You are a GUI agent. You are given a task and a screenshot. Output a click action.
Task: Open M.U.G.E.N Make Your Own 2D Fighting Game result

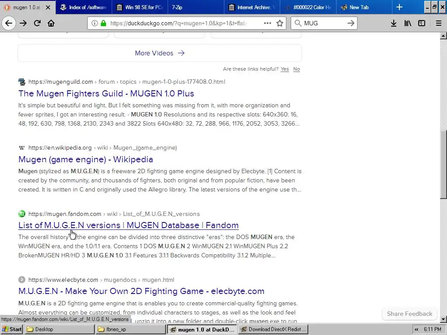pos(141,291)
